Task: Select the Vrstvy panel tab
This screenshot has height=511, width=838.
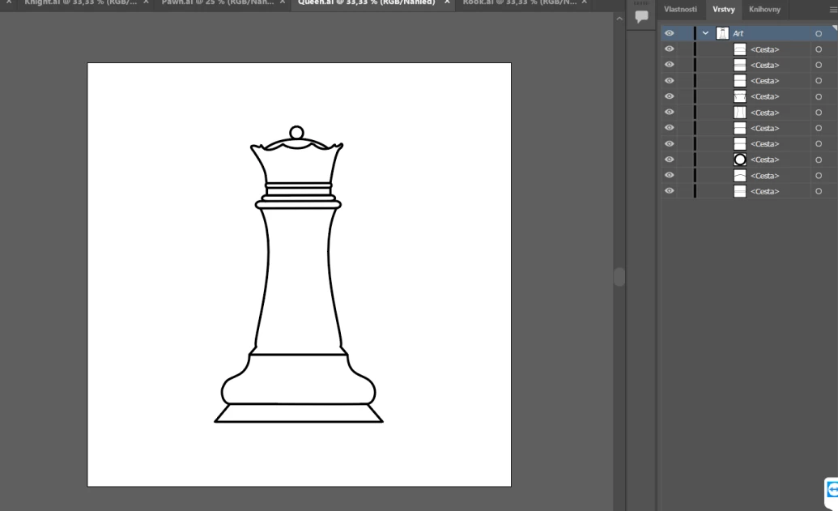Action: (x=724, y=9)
